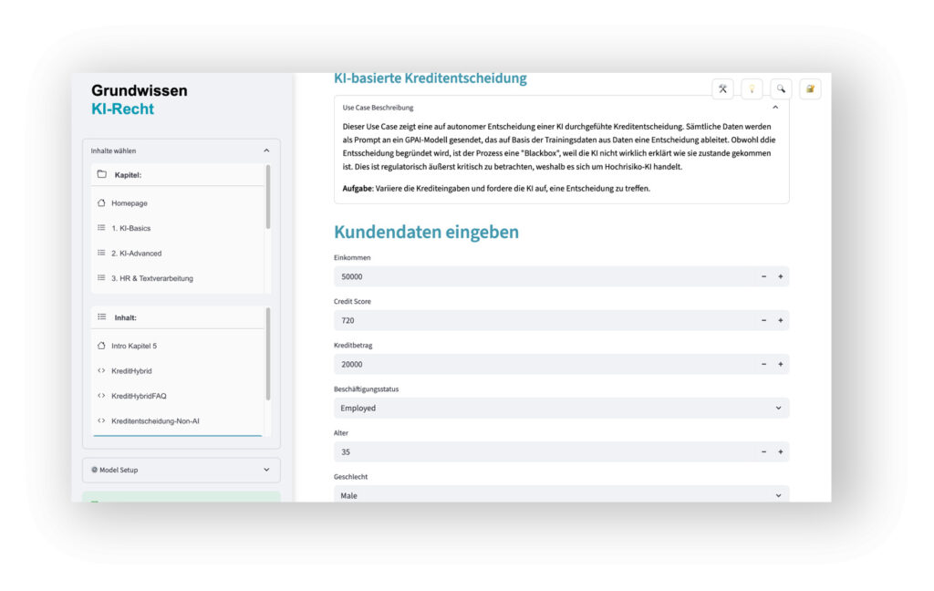934x591 pixels.
Task: Increase Einkommen with the plus button
Action: coord(781,276)
